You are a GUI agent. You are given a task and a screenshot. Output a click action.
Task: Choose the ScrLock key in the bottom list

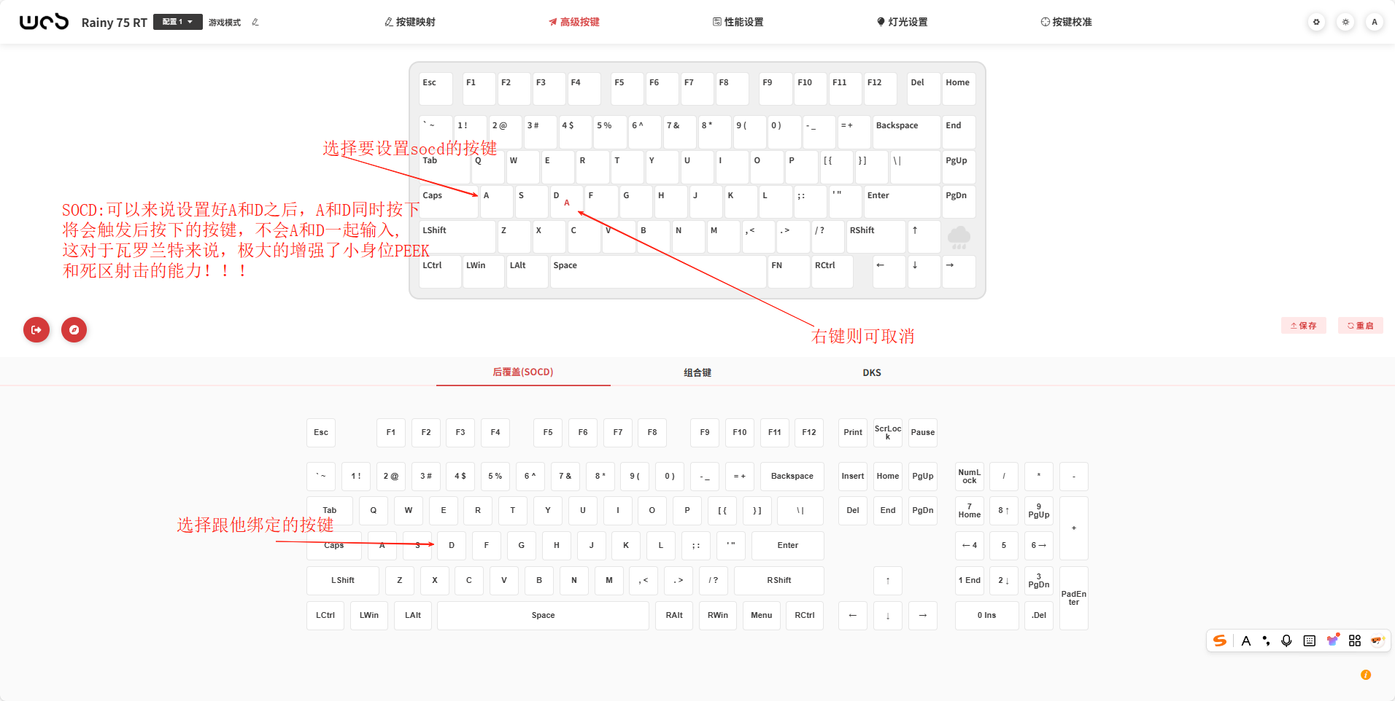pos(888,433)
